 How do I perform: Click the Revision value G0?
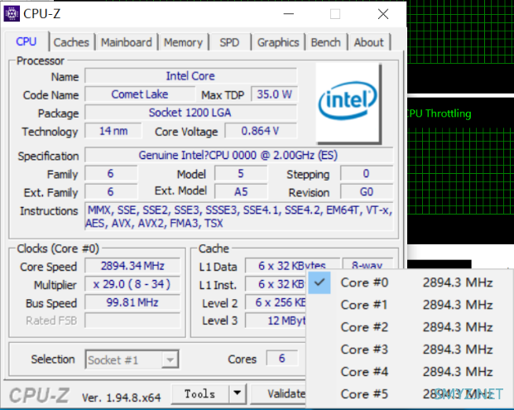[x=367, y=191]
